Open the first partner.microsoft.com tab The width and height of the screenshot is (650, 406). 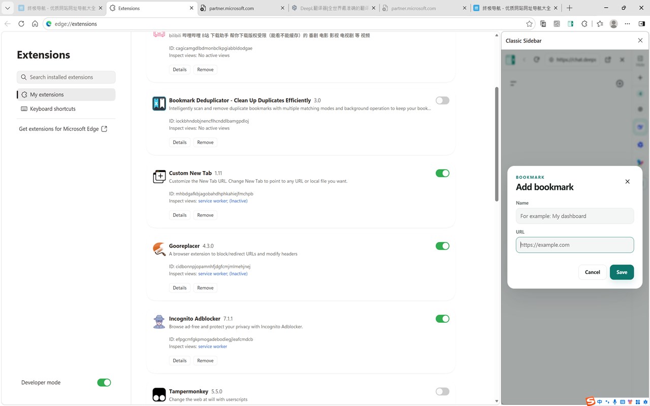coord(243,8)
